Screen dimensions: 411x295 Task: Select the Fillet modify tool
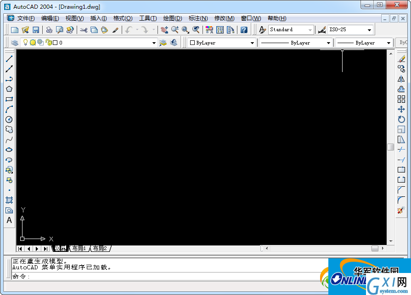(x=401, y=200)
